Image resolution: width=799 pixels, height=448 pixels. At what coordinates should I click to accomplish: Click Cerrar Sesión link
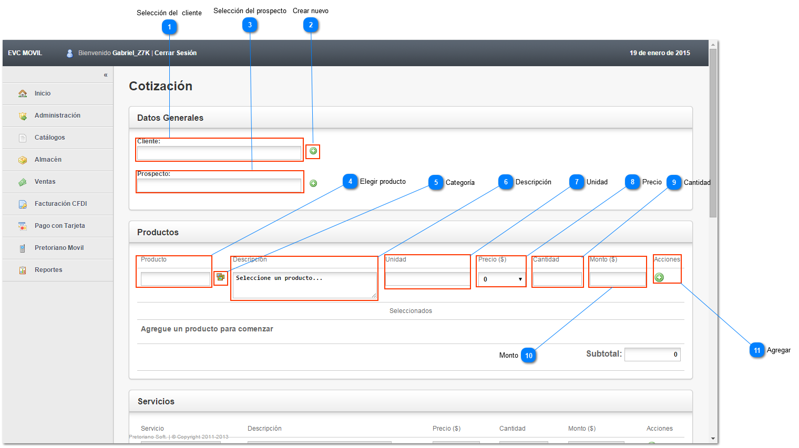pyautogui.click(x=176, y=53)
